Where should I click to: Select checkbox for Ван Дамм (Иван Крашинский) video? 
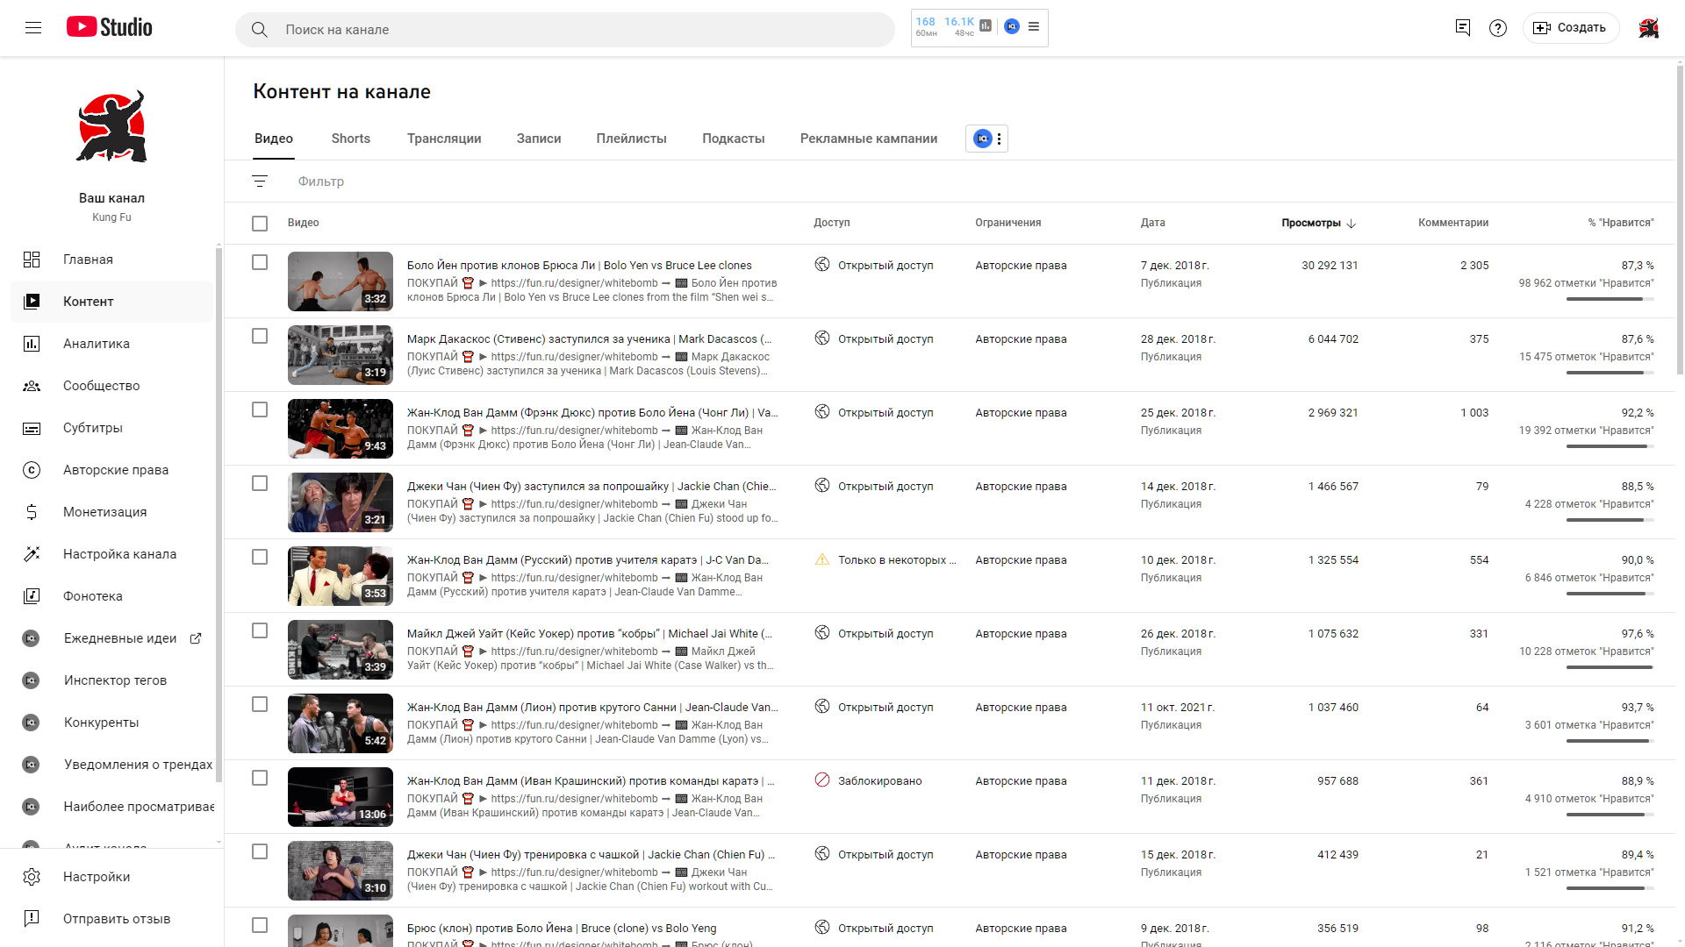coord(260,778)
